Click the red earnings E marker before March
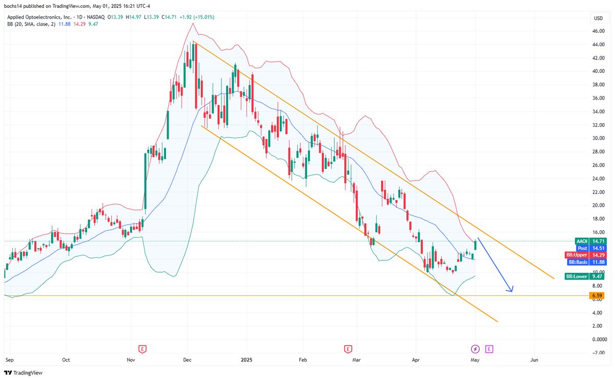 tap(348, 349)
